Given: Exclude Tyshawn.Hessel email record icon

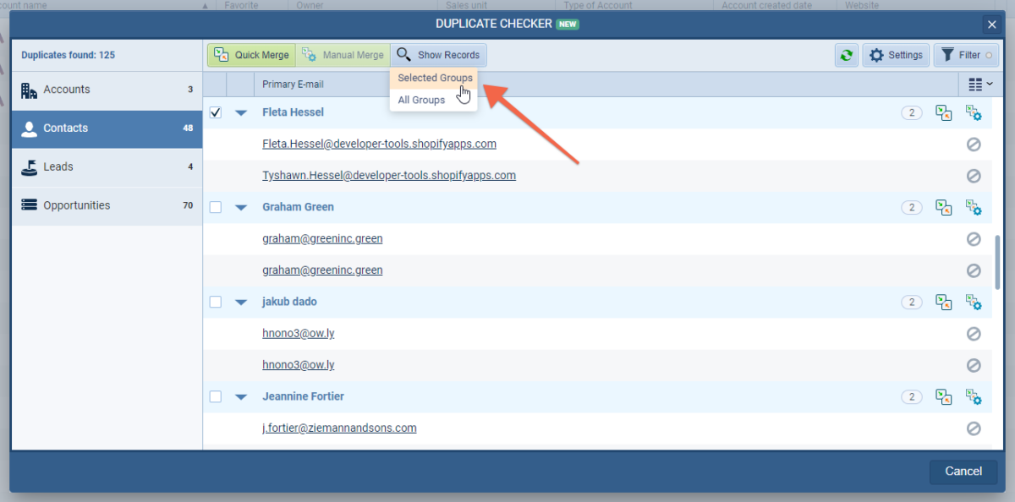Looking at the screenshot, I should tap(974, 176).
